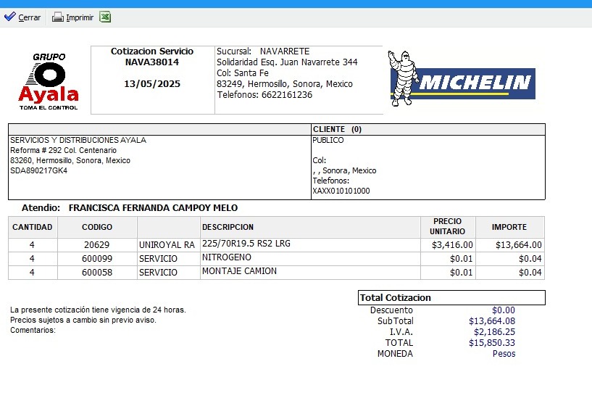Click the $13,664.00 importe cell
Viewport: 592px width, 393px height.
click(x=518, y=245)
